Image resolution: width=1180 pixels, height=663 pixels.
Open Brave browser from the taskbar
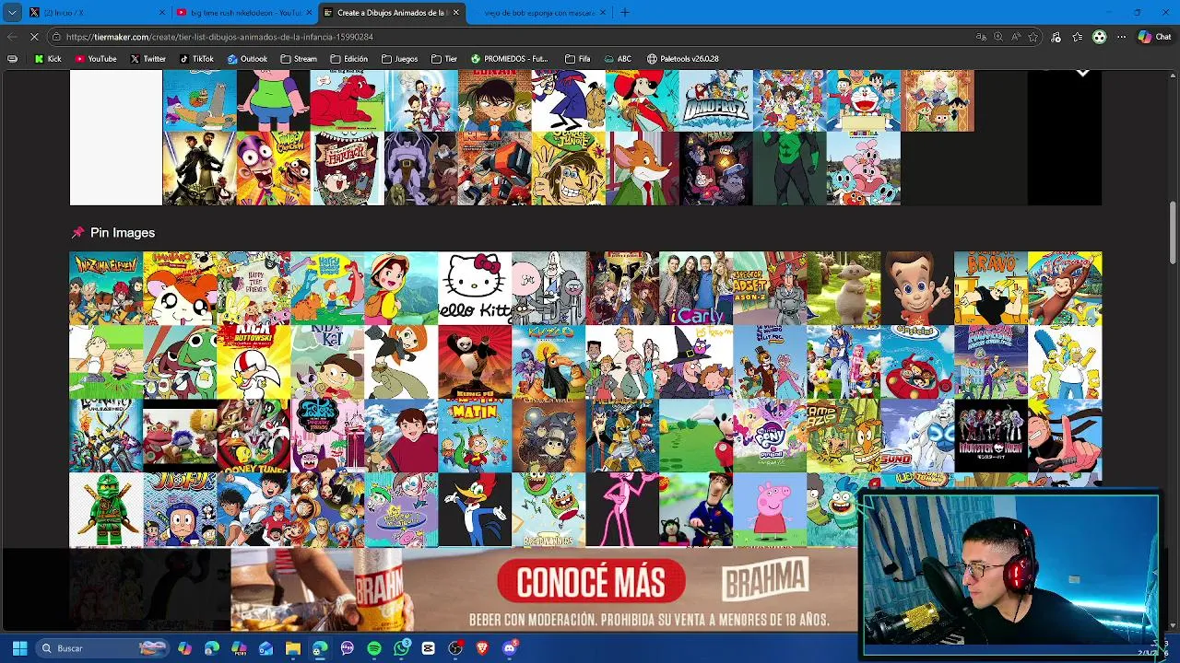coord(482,648)
